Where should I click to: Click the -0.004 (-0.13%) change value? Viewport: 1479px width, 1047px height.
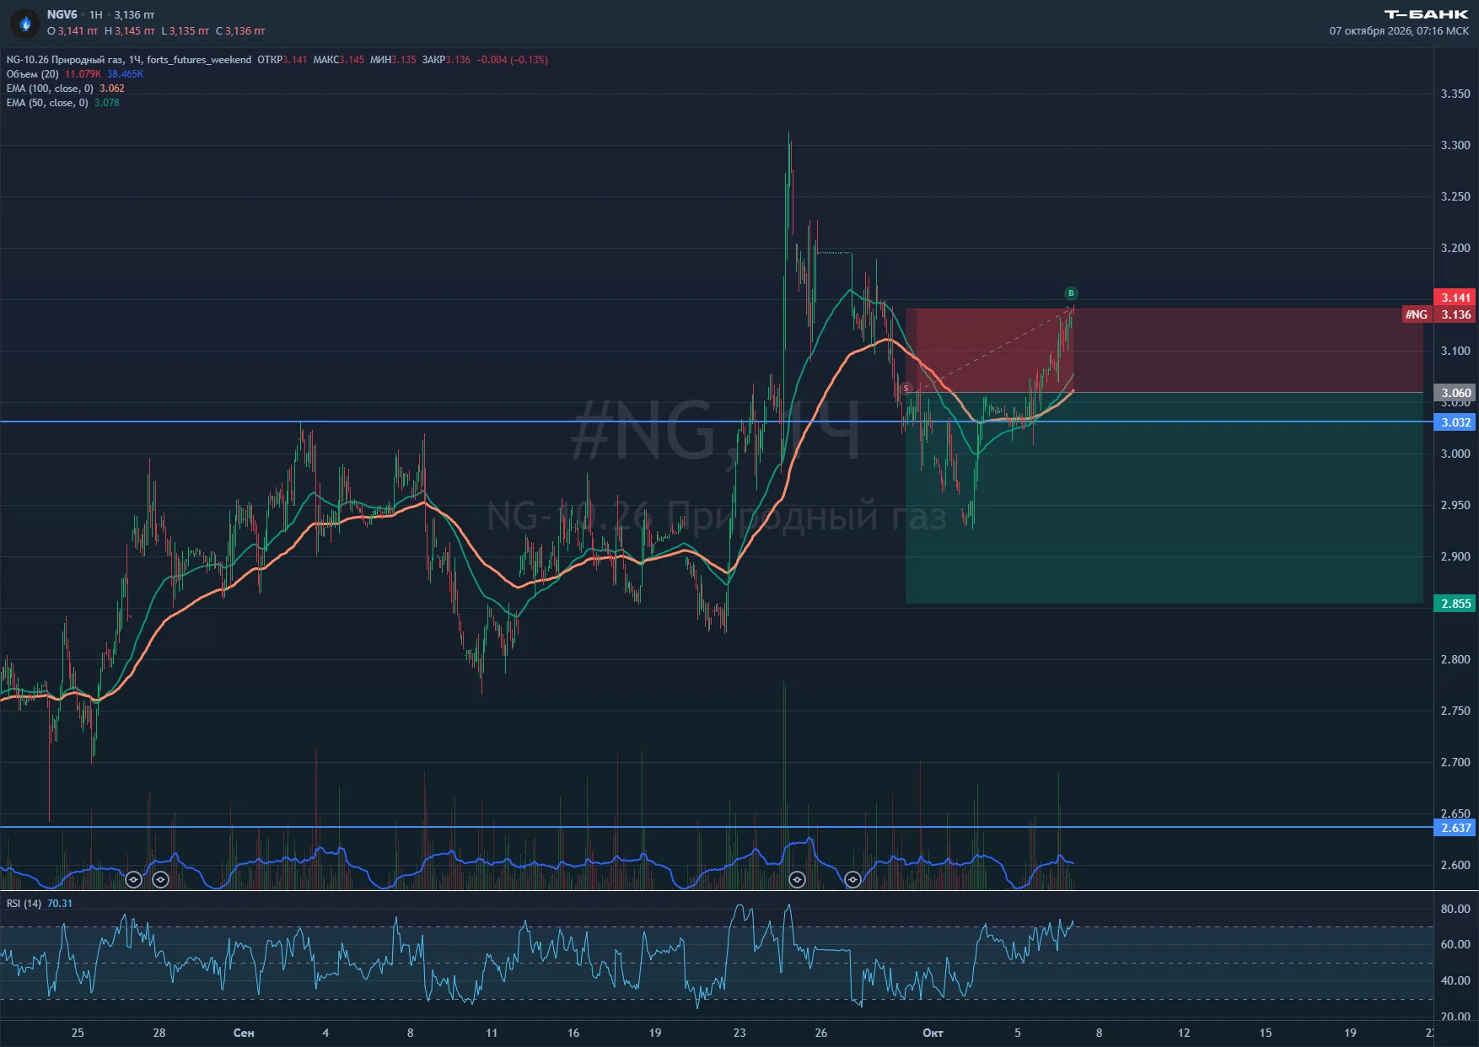click(513, 60)
